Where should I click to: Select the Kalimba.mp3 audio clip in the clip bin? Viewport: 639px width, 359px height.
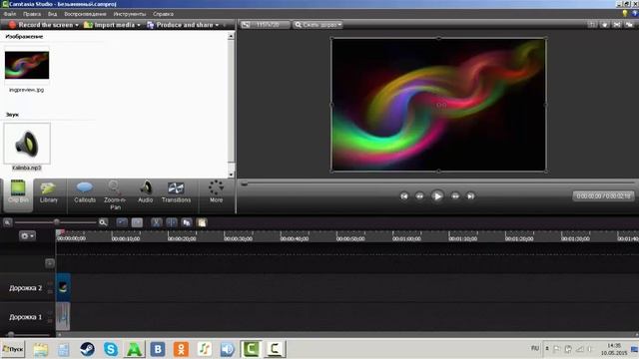coord(27,144)
